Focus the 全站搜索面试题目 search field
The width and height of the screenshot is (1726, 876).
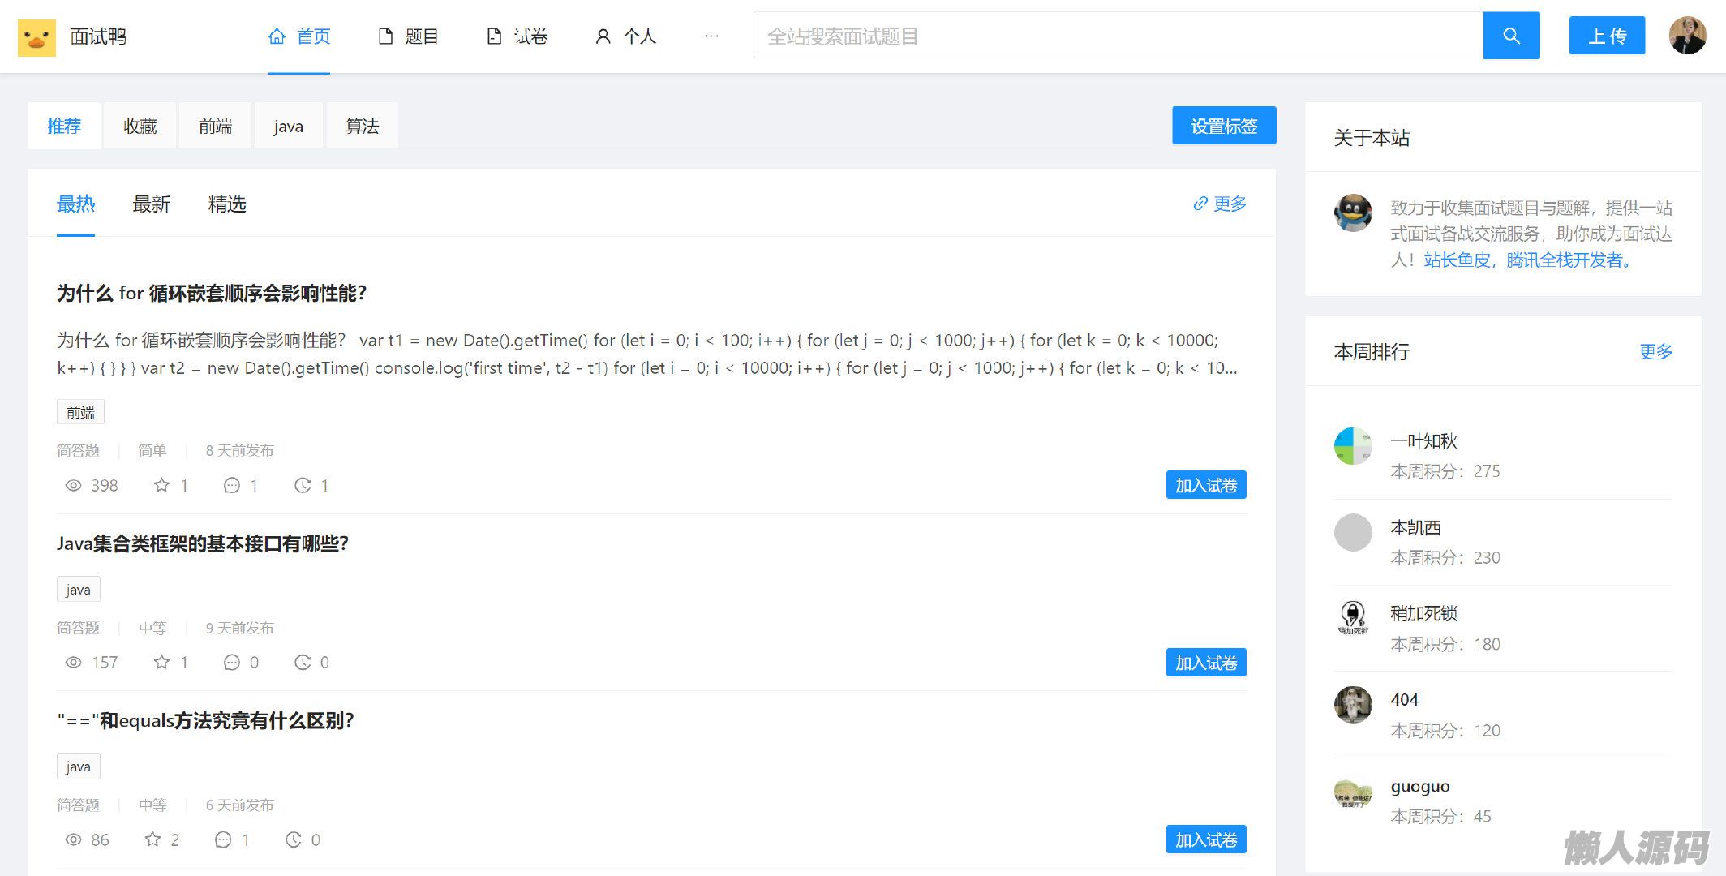pyautogui.click(x=1118, y=36)
